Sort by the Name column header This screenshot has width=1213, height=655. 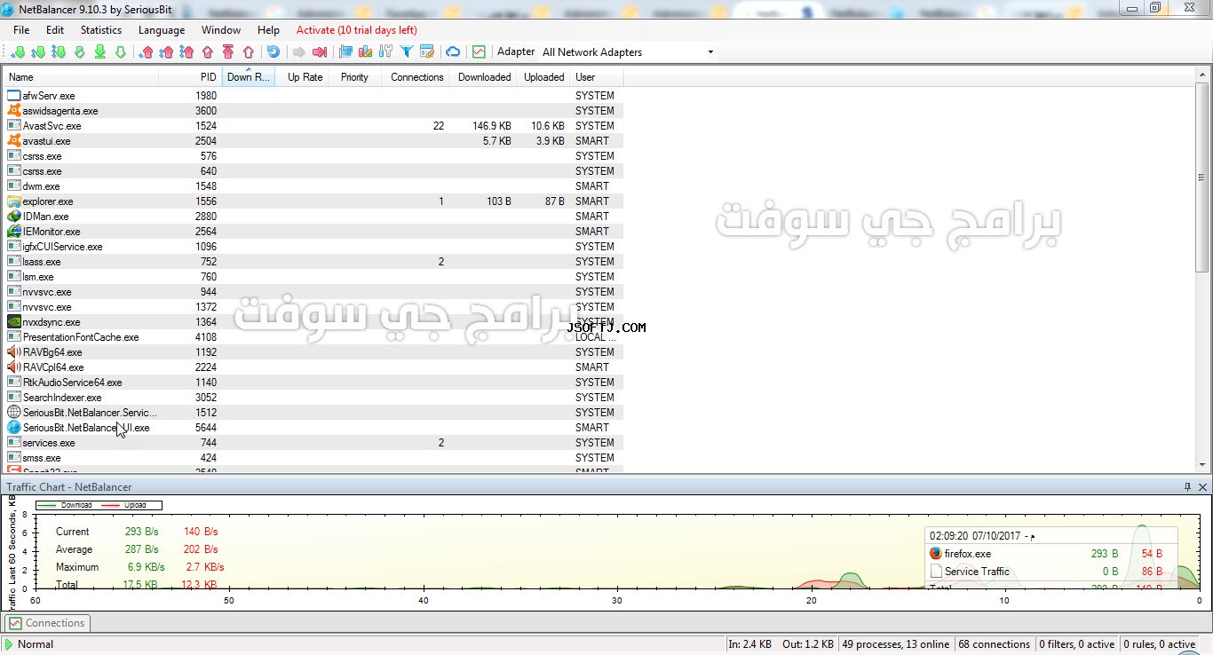coord(80,77)
